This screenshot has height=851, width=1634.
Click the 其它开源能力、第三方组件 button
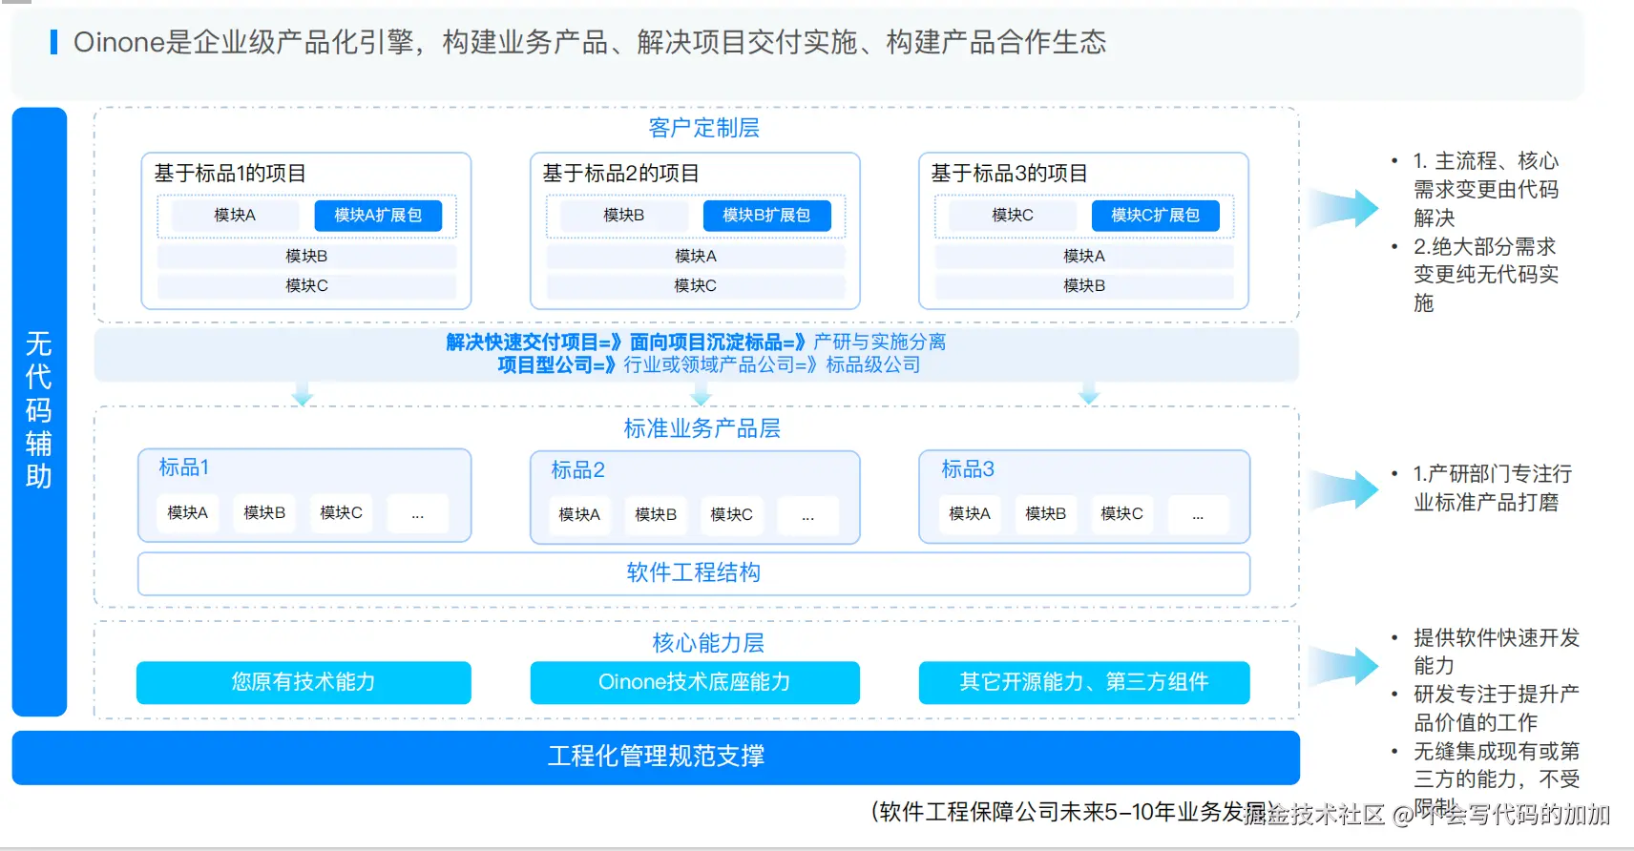coord(1084,683)
